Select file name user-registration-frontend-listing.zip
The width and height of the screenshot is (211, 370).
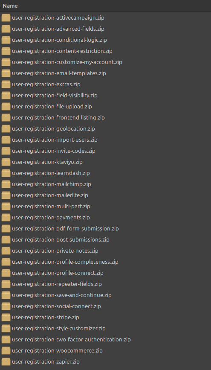pyautogui.click(x=58, y=117)
